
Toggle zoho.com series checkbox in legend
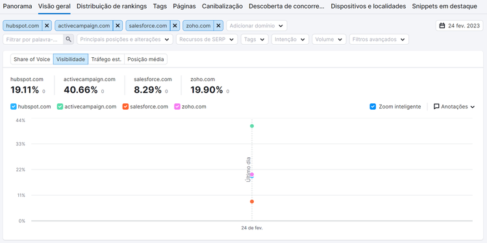click(x=177, y=107)
